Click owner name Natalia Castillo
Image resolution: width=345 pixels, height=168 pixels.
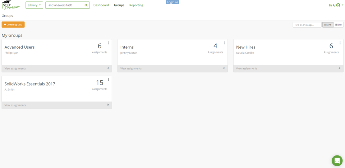(x=245, y=53)
